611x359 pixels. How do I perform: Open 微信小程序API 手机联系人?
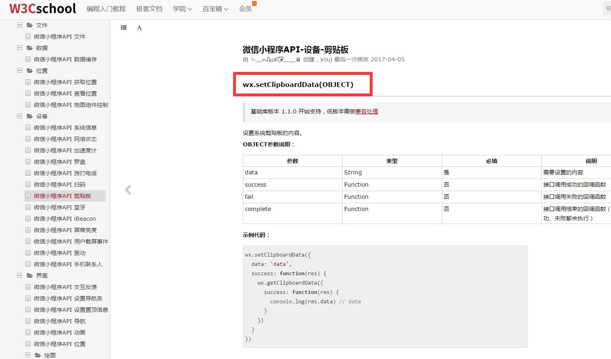click(x=68, y=264)
